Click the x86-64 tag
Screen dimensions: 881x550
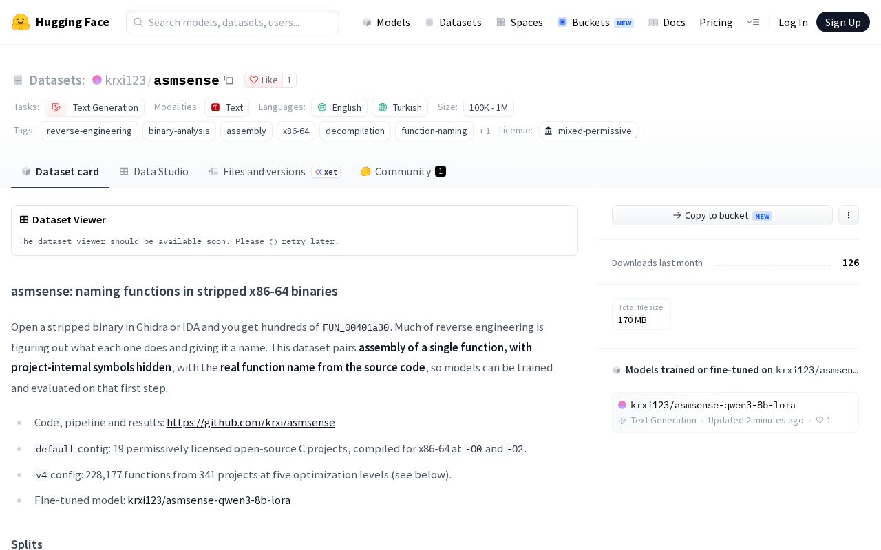296,131
